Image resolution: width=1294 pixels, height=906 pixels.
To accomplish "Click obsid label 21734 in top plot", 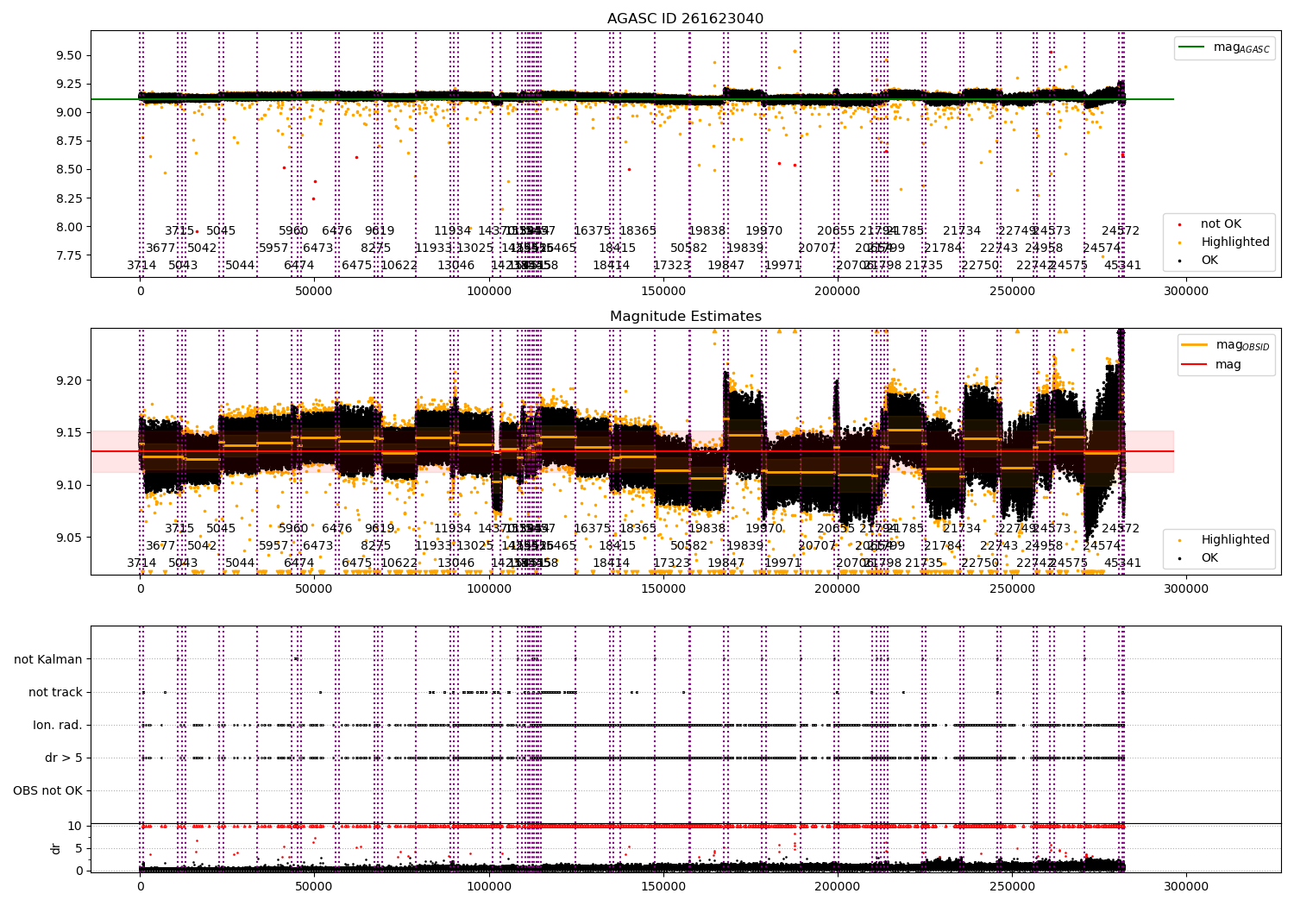I will (x=962, y=230).
